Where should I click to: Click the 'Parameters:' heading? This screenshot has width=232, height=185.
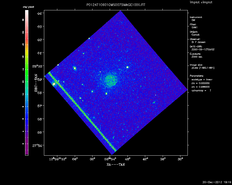197,76
